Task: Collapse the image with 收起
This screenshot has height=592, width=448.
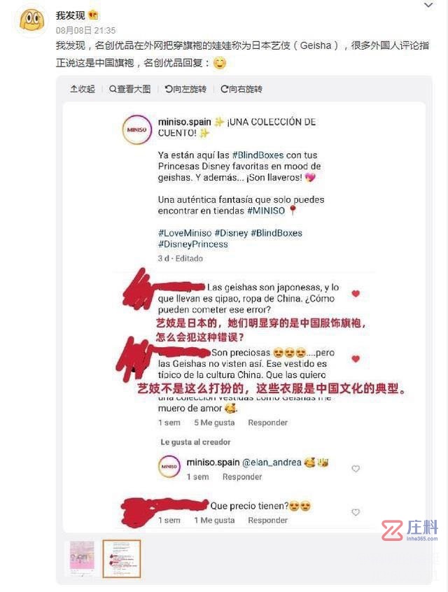Action: 83,89
